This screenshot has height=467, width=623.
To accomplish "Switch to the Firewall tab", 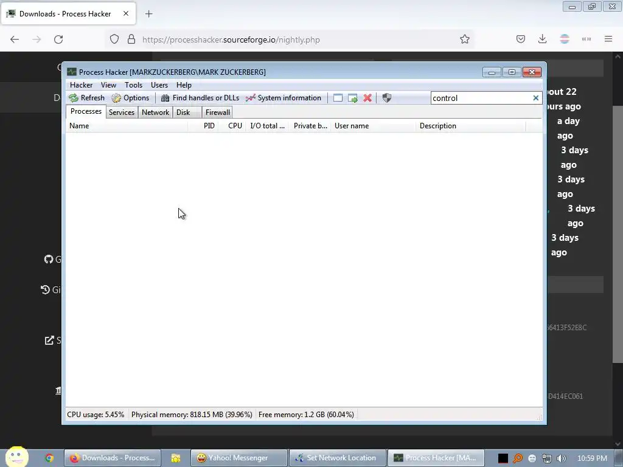I will pos(217,112).
